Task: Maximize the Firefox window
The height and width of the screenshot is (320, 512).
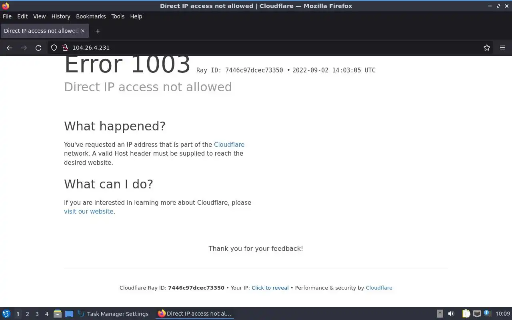Action: (x=498, y=6)
